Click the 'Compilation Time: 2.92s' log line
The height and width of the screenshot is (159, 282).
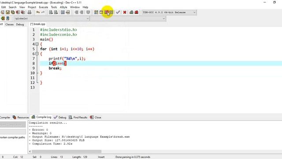(51, 144)
